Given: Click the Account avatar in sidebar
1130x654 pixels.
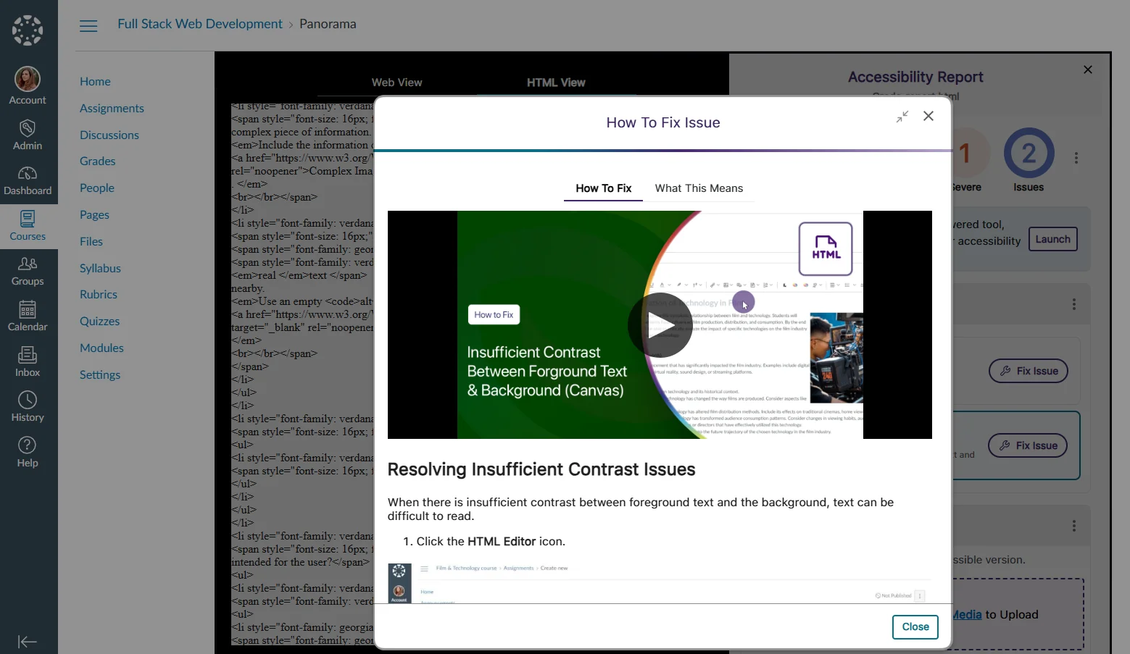Looking at the screenshot, I should (28, 80).
